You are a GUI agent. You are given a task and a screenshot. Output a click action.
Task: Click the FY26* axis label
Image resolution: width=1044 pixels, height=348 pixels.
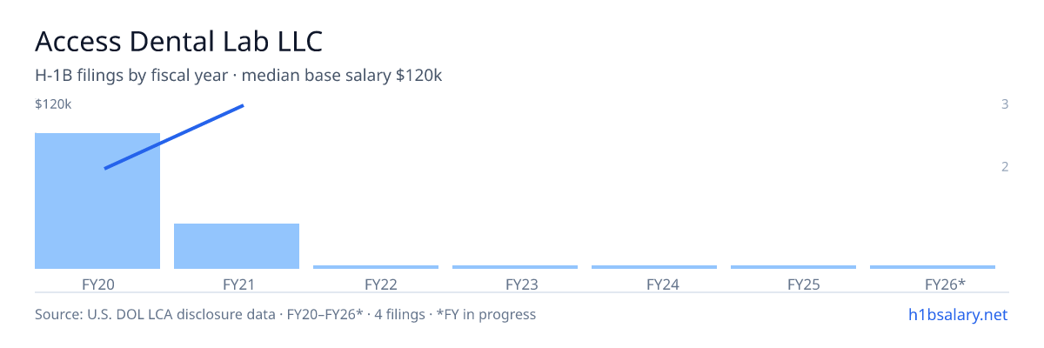(945, 284)
